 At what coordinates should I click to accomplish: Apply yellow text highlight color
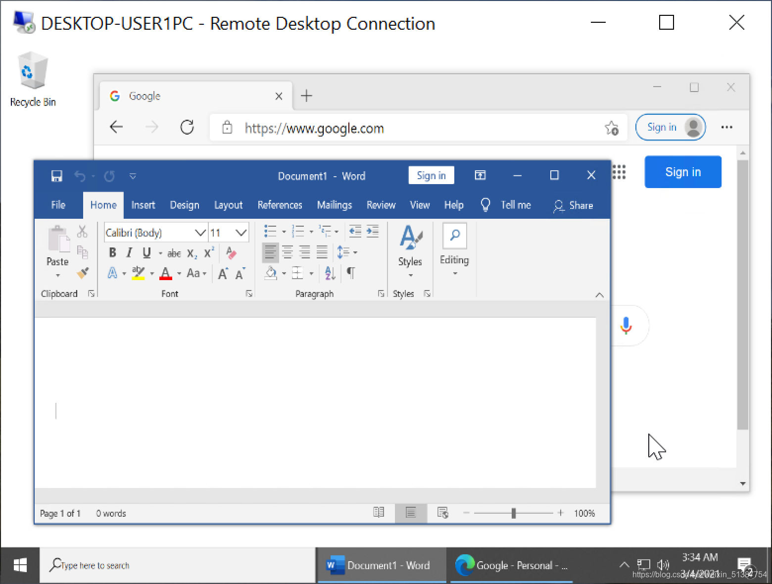click(139, 273)
